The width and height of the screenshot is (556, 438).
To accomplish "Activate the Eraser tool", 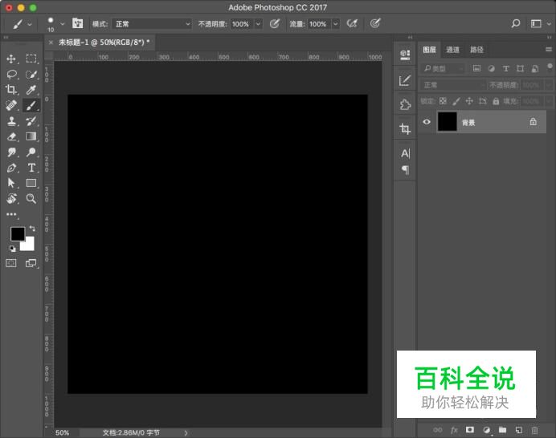I will 12,136.
